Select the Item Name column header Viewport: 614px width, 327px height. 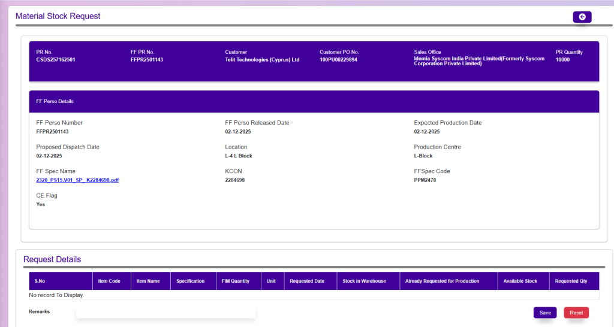[148, 281]
